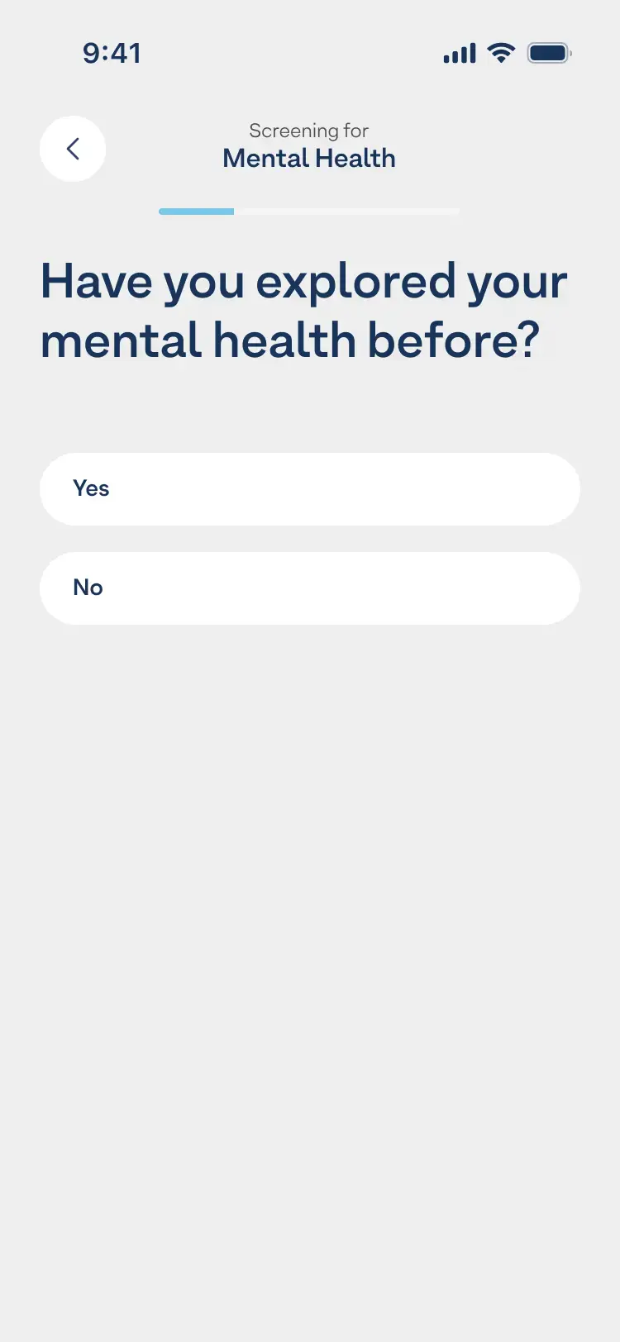
Task: Tap the unfilled portion of progress bar
Action: [x=347, y=212]
